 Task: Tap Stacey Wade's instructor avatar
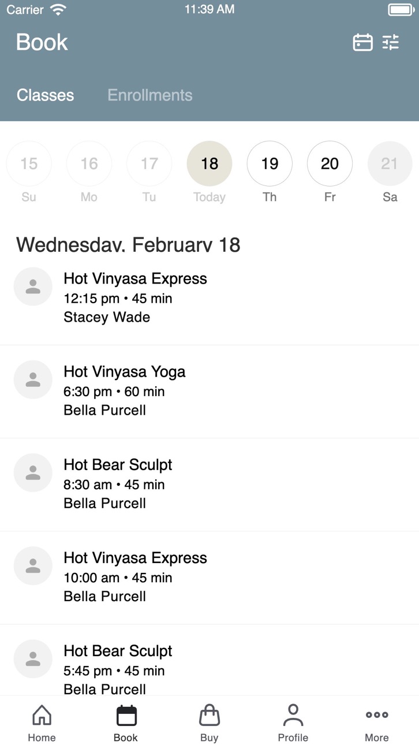[x=33, y=286]
